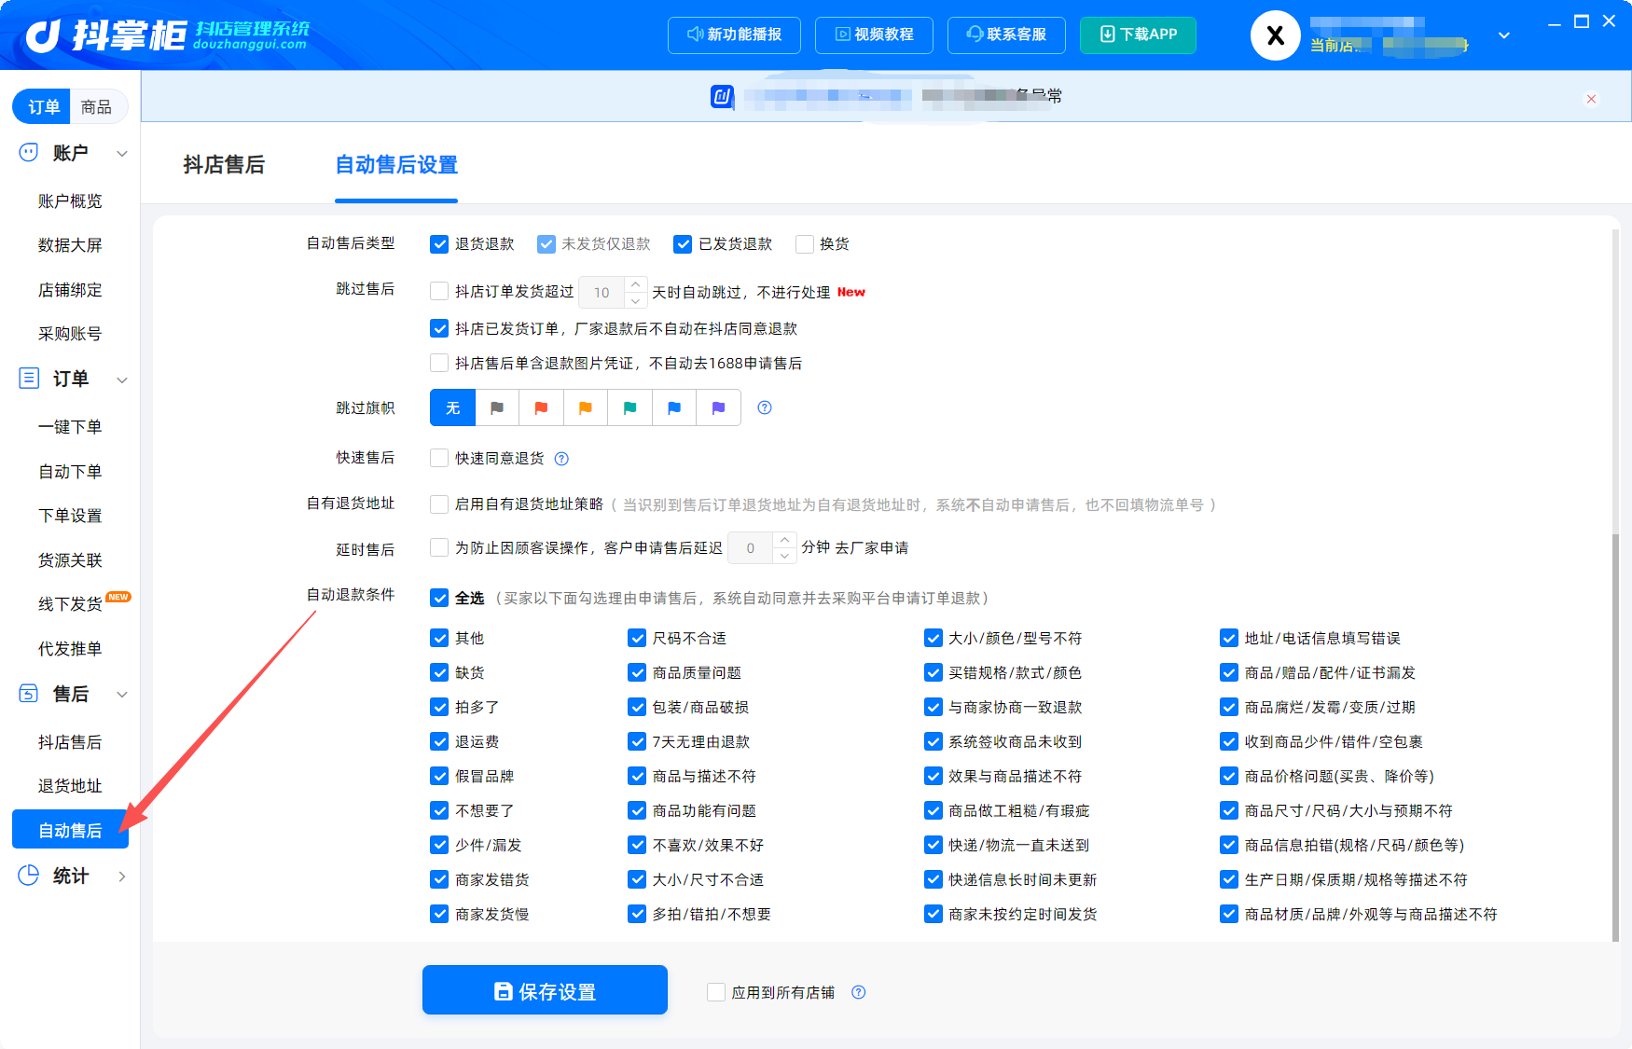The width and height of the screenshot is (1632, 1049).
Task: Select the orange flag option
Action: 586,407
